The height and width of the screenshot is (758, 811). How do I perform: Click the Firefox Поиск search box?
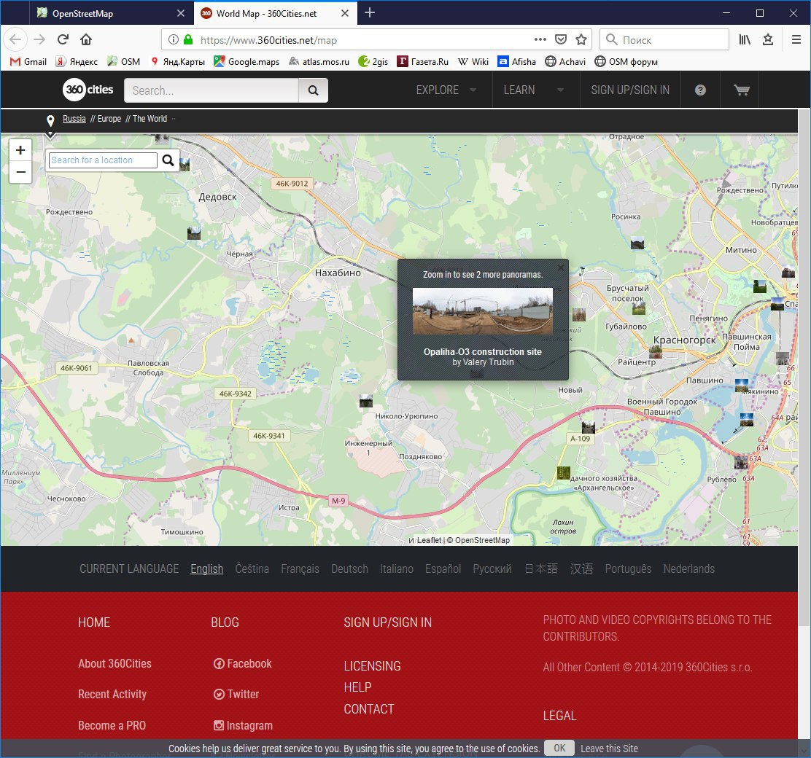click(x=664, y=39)
